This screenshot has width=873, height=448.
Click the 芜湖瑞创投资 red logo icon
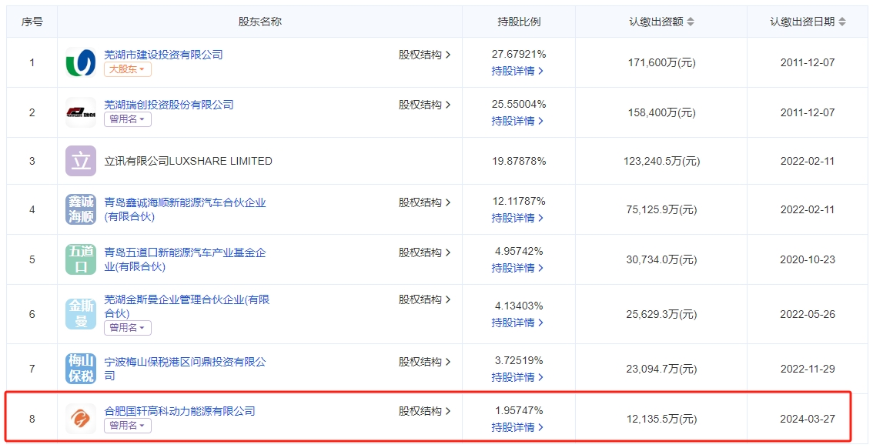pyautogui.click(x=79, y=112)
